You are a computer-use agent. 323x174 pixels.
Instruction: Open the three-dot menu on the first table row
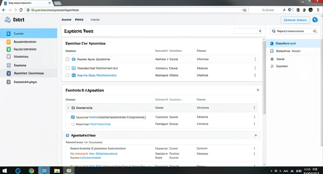click(255, 59)
